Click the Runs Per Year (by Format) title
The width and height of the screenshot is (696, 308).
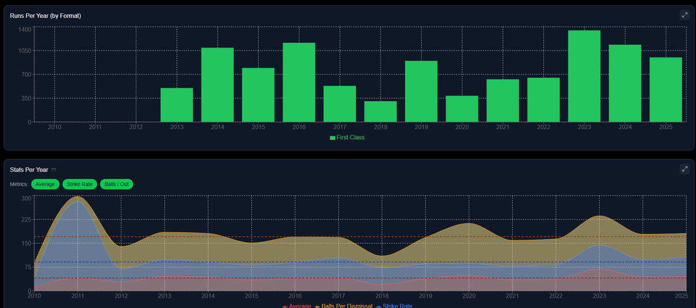coord(45,16)
